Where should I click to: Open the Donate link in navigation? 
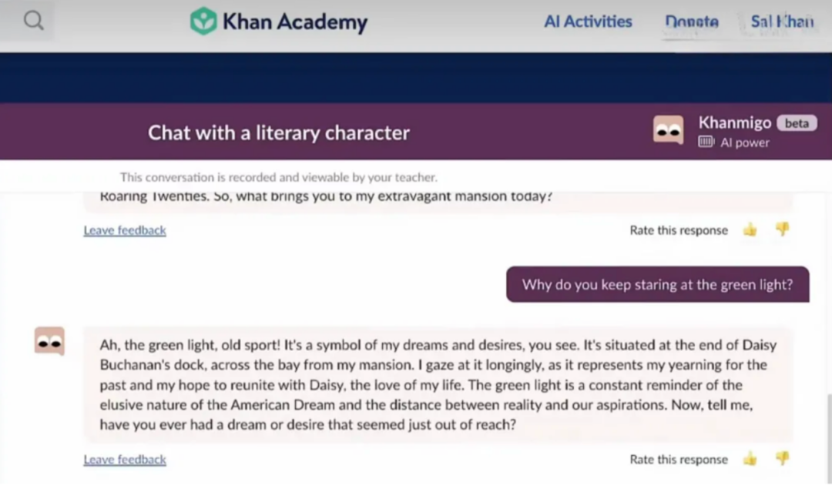691,22
